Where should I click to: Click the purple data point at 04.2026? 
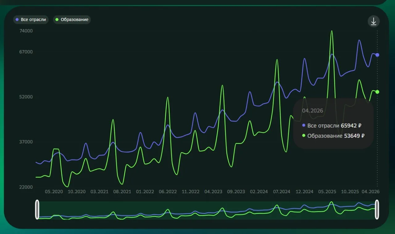coord(377,55)
